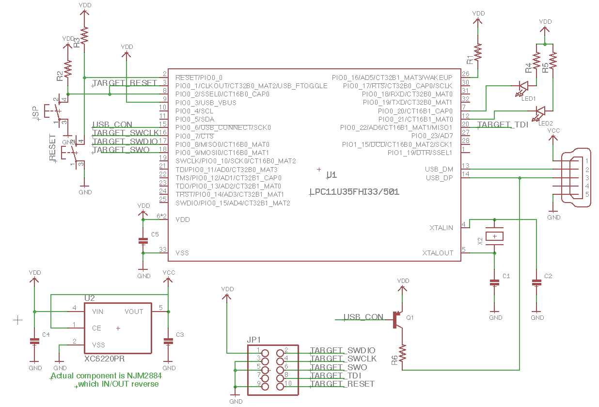
Task: Select capacitor C1 symbol
Action: [495, 282]
